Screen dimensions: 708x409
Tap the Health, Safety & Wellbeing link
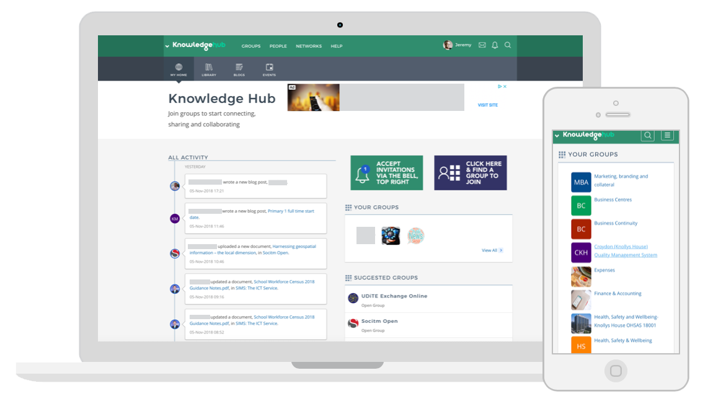click(x=622, y=340)
